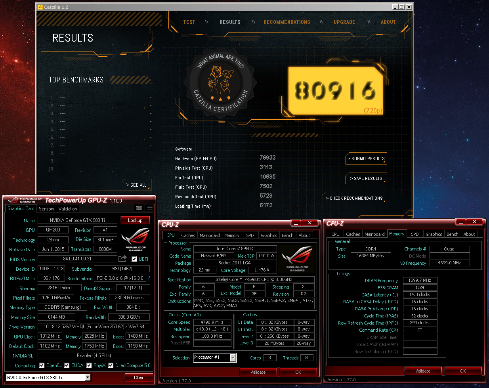Open Bench tab in left CPU-Z window

[288, 235]
